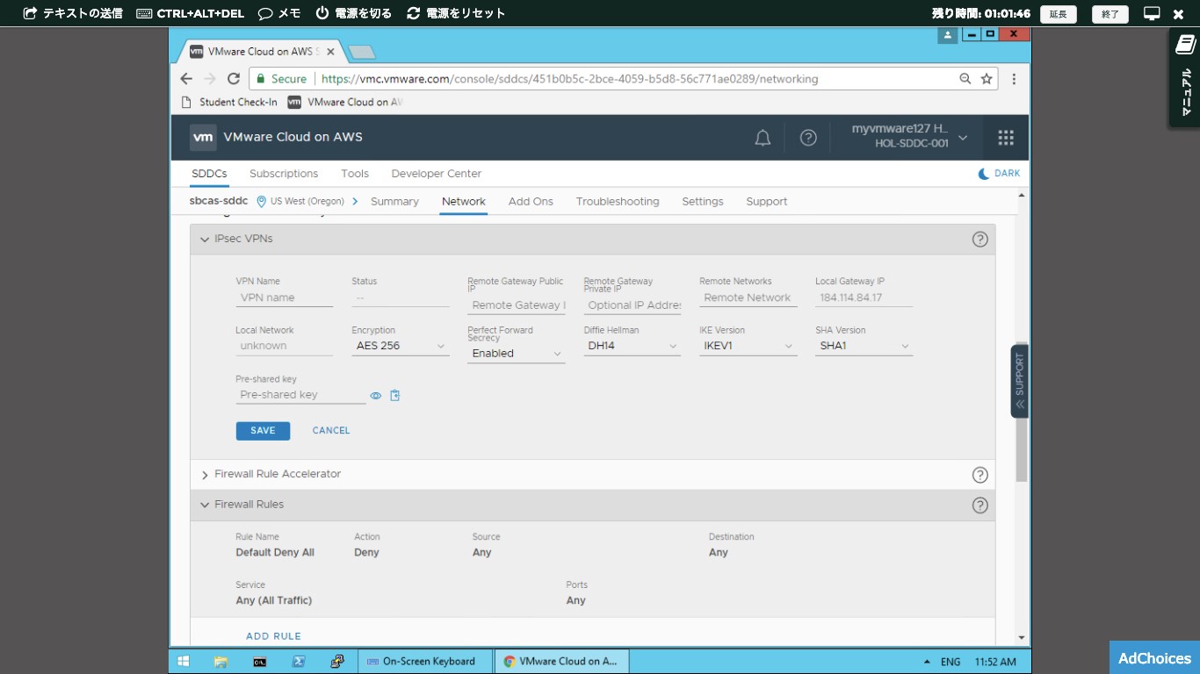Open the Chrome user profile icon
Screen dimensions: 1200x674
947,35
